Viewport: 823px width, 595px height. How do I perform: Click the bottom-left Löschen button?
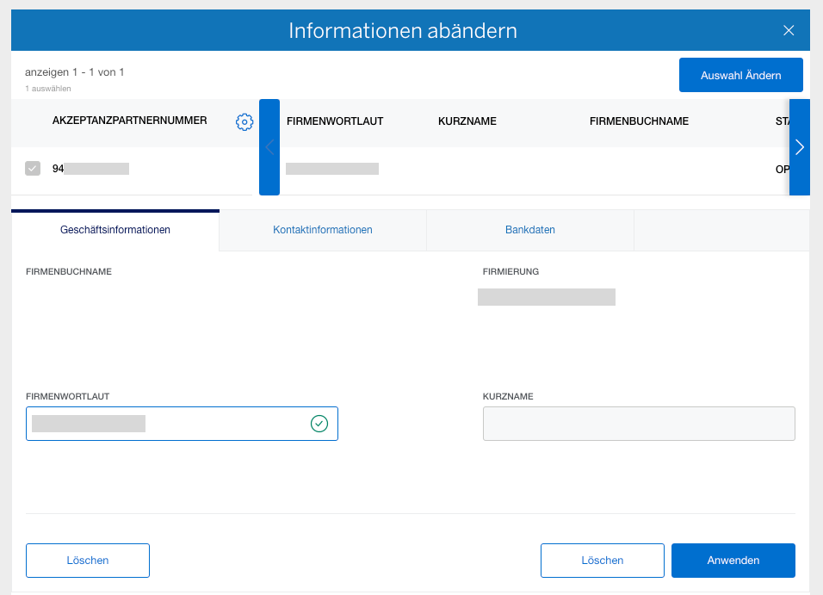pos(87,560)
